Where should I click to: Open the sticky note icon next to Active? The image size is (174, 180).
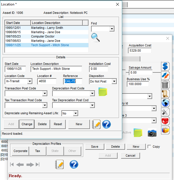tap(138, 133)
